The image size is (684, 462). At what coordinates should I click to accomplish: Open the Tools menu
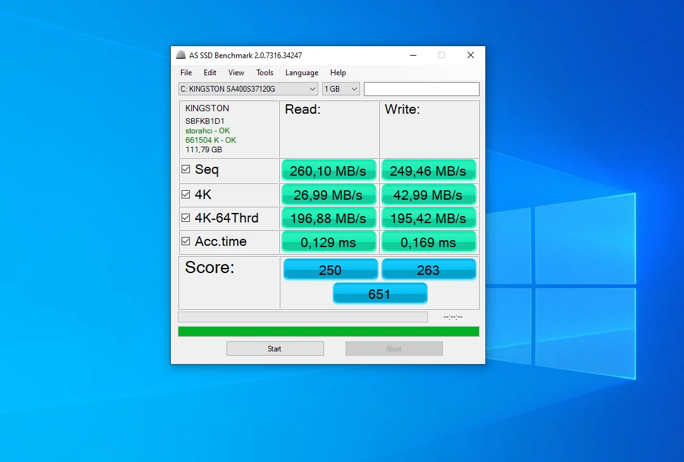click(x=264, y=73)
